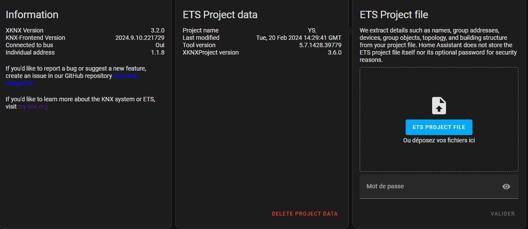Click the Project name value YS
This screenshot has height=229, width=528.
click(x=312, y=30)
